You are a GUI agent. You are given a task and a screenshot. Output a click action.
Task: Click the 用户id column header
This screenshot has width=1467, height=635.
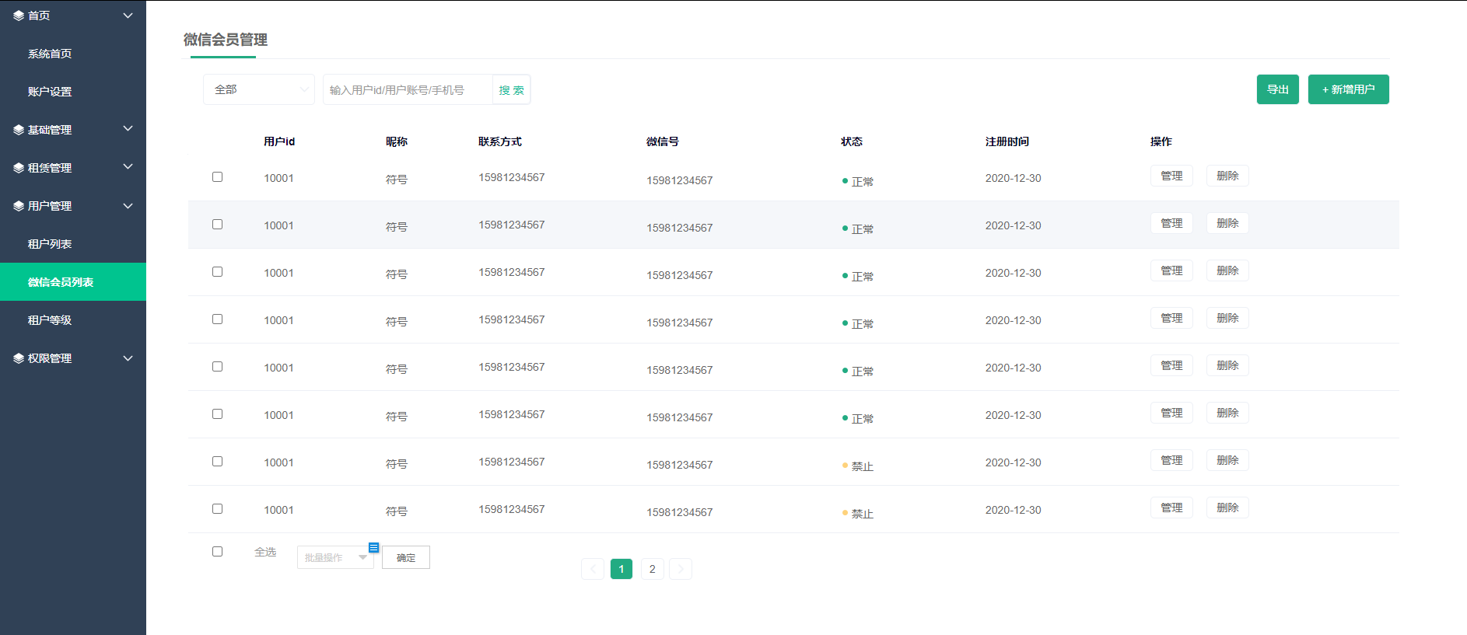(279, 141)
